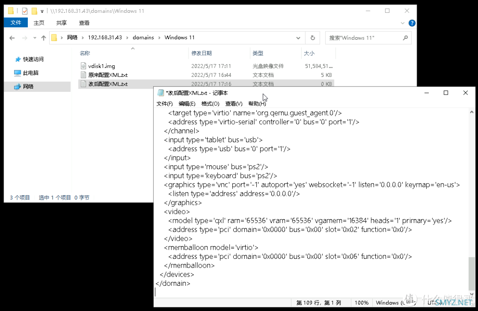Click the magnifier search icon in Explorer

click(x=405, y=38)
